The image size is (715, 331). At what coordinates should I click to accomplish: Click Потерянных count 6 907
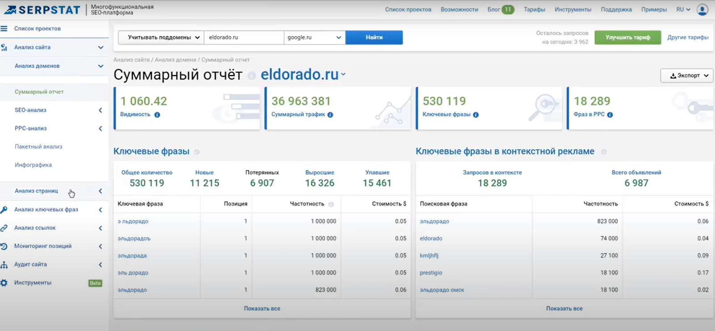tap(262, 183)
